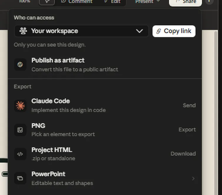Click the link icon in Copy link
The width and height of the screenshot is (222, 195).
159,31
